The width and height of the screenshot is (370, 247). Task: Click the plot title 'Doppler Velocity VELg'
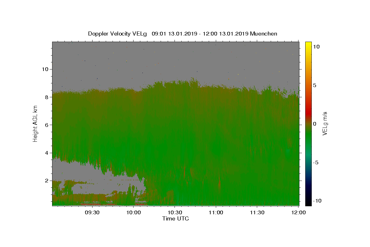tap(117, 34)
